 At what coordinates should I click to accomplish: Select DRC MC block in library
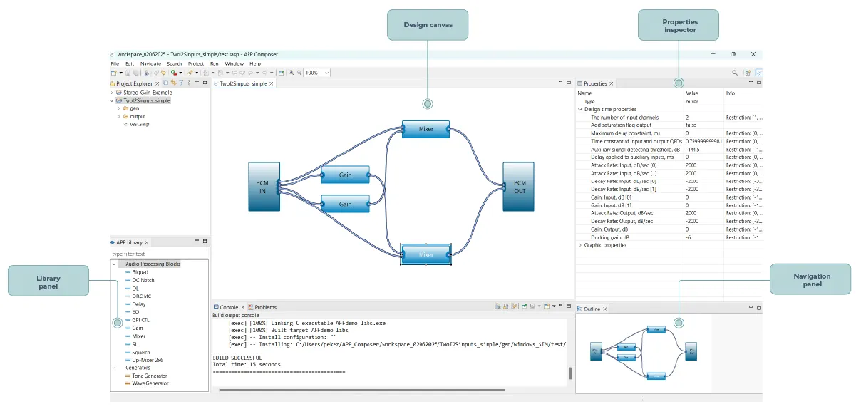(x=141, y=296)
